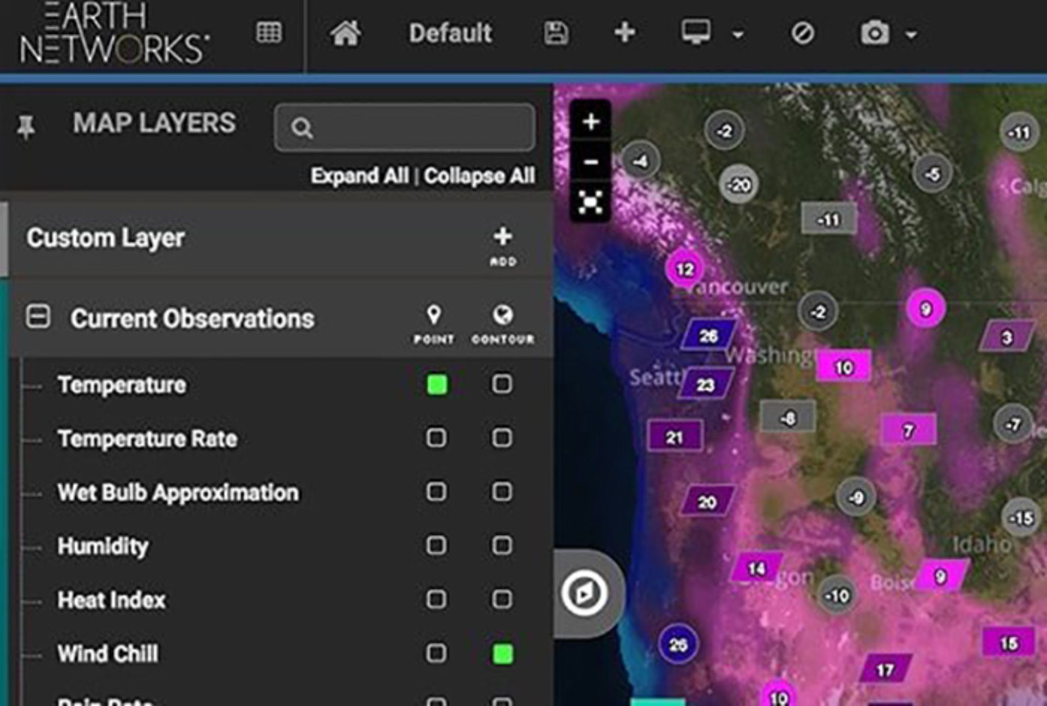The height and width of the screenshot is (706, 1047).
Task: Open the camera snapshot dropdown arrow
Action: tap(911, 35)
